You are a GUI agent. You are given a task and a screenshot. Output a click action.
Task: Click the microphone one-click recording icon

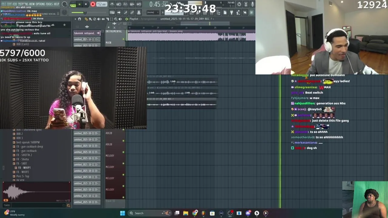point(252,4)
